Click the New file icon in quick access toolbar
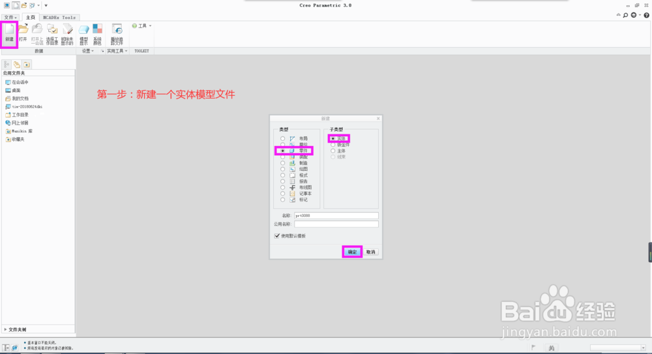 (16, 5)
